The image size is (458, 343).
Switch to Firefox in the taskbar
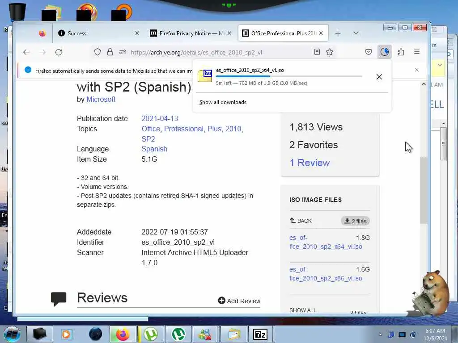(123, 334)
